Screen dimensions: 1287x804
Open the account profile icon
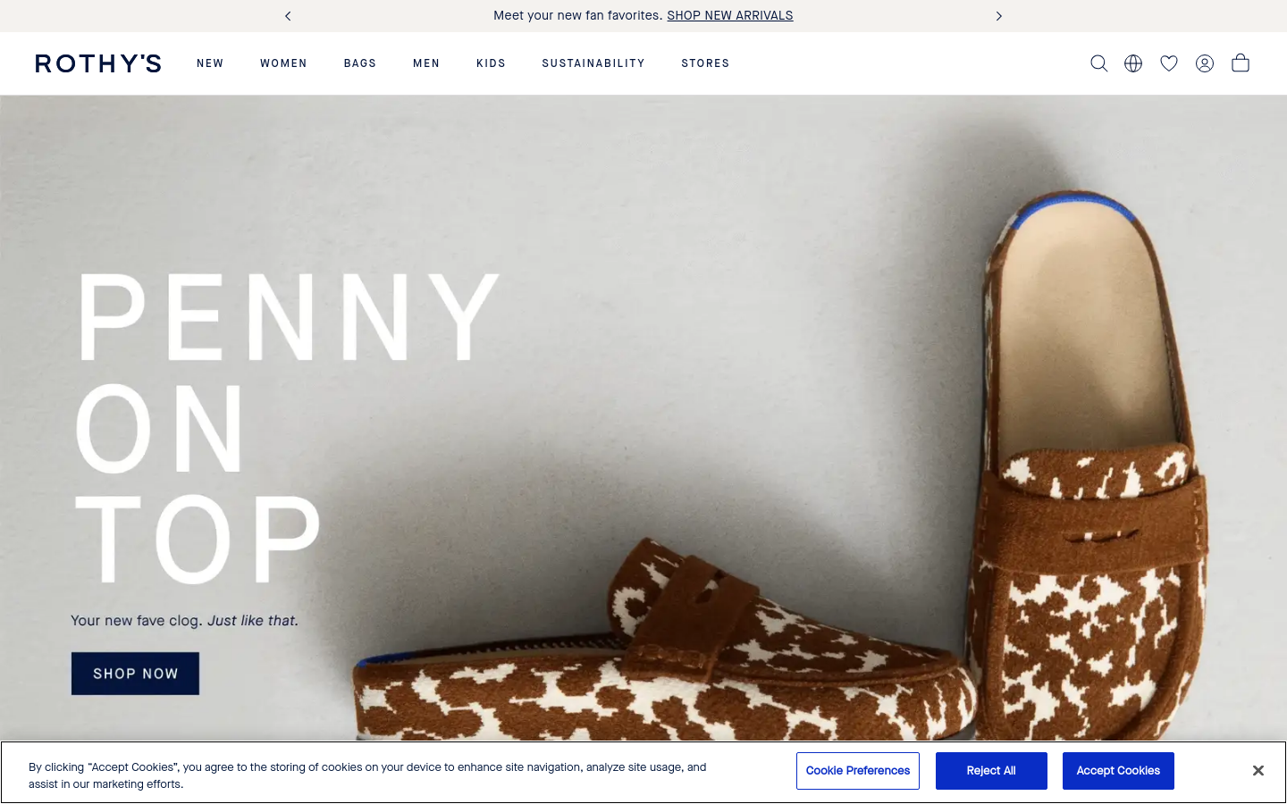tap(1205, 63)
